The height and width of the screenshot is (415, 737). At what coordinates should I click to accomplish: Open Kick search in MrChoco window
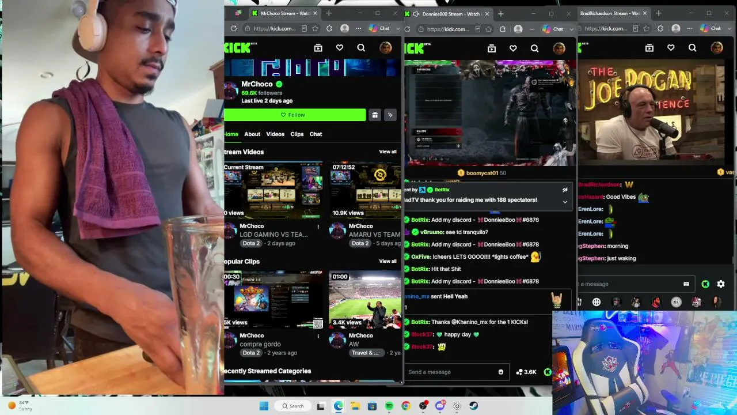pyautogui.click(x=361, y=48)
